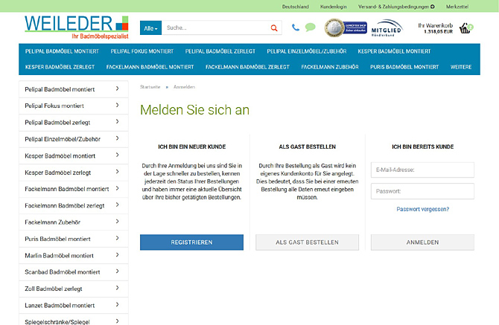This screenshot has width=499, height=325.
Task: Select Marlin Badmöbel montiert sidebar label
Action: point(59,255)
